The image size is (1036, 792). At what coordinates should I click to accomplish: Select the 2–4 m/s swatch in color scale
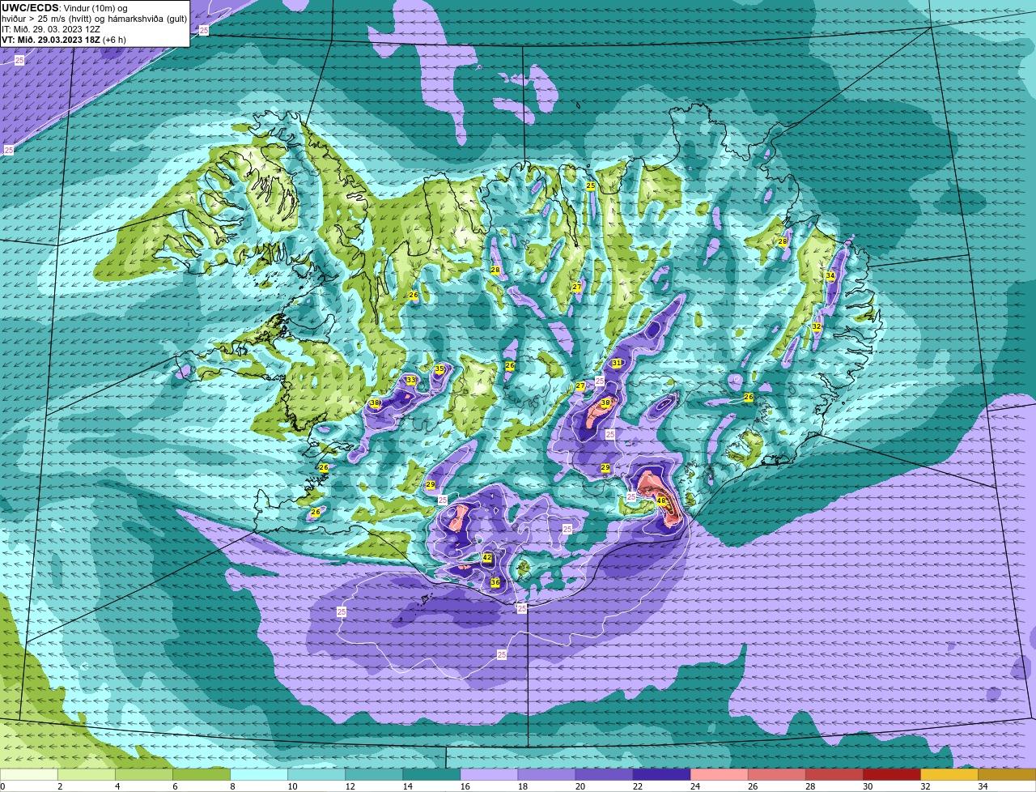[x=88, y=775]
